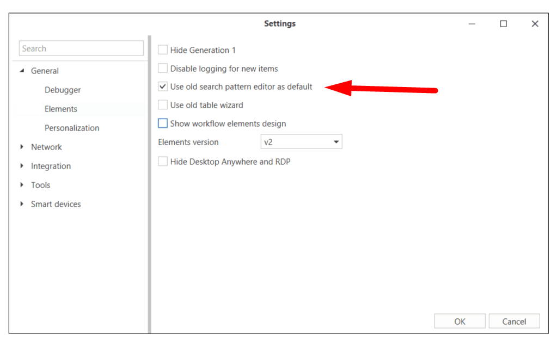Open the Personalization settings page

(x=72, y=128)
